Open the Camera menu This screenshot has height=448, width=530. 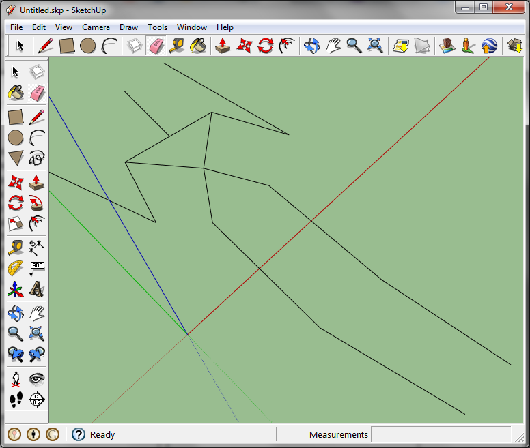[96, 27]
